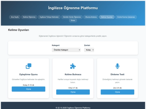This screenshot has width=146, height=109.
Task: Open the Kategori dropdown
Action: pyautogui.click(x=66, y=50)
